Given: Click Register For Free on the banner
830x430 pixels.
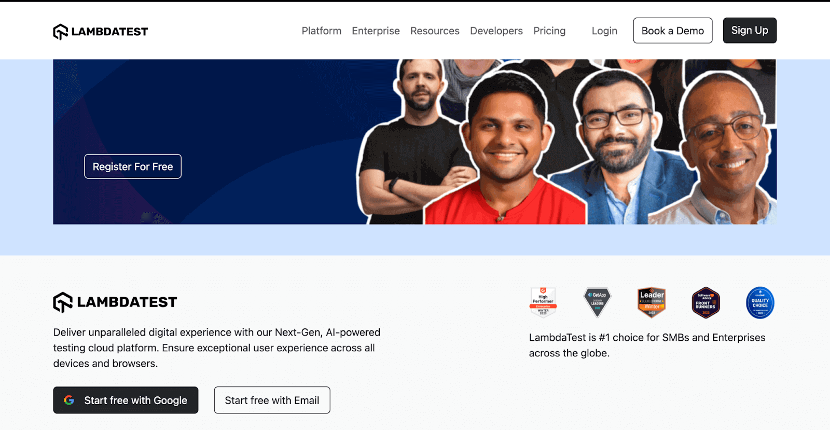Looking at the screenshot, I should point(133,167).
